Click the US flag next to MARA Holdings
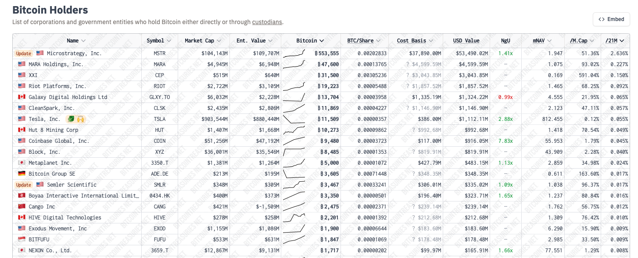 [x=22, y=64]
